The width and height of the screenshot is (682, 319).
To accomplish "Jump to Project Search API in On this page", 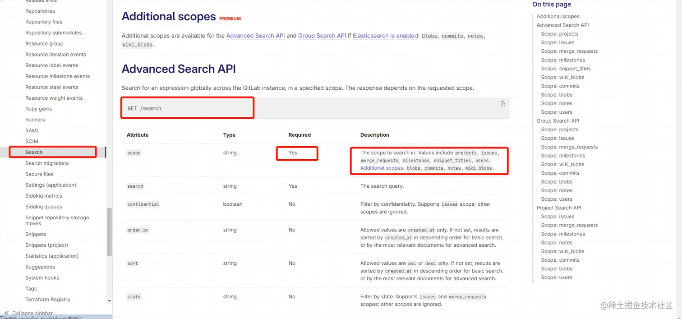I will pos(559,208).
